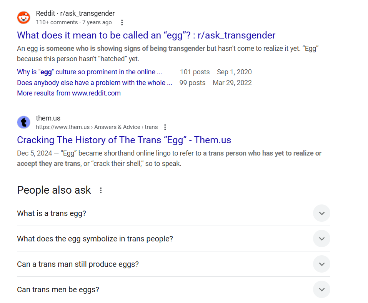The image size is (368, 303).
Task: Expand "Can trans men be eggs?" chevron
Action: 321,290
